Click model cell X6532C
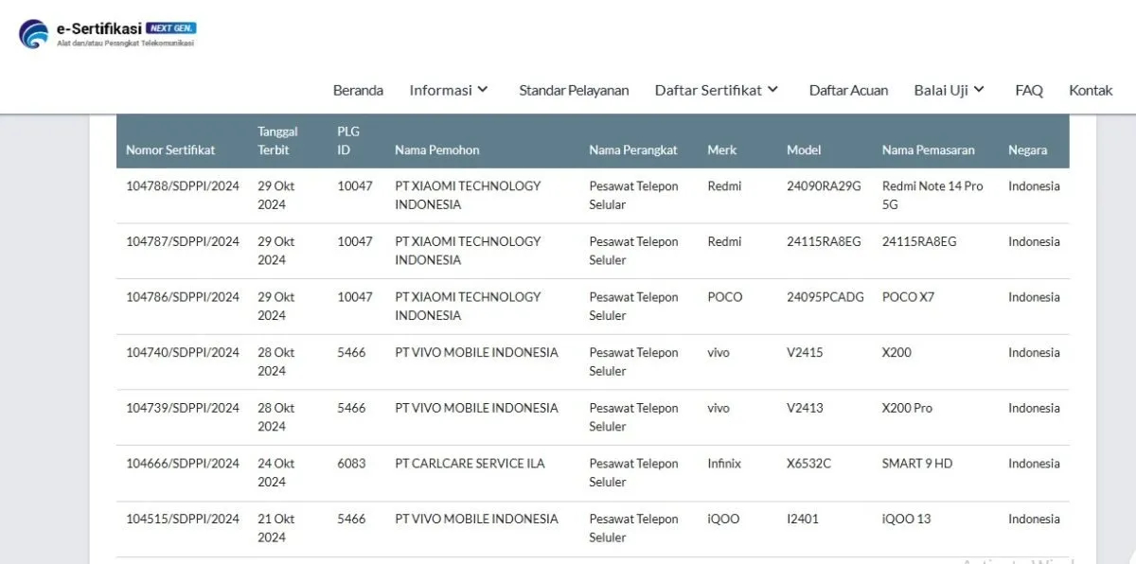Screen dimensions: 1136x564 (808, 464)
